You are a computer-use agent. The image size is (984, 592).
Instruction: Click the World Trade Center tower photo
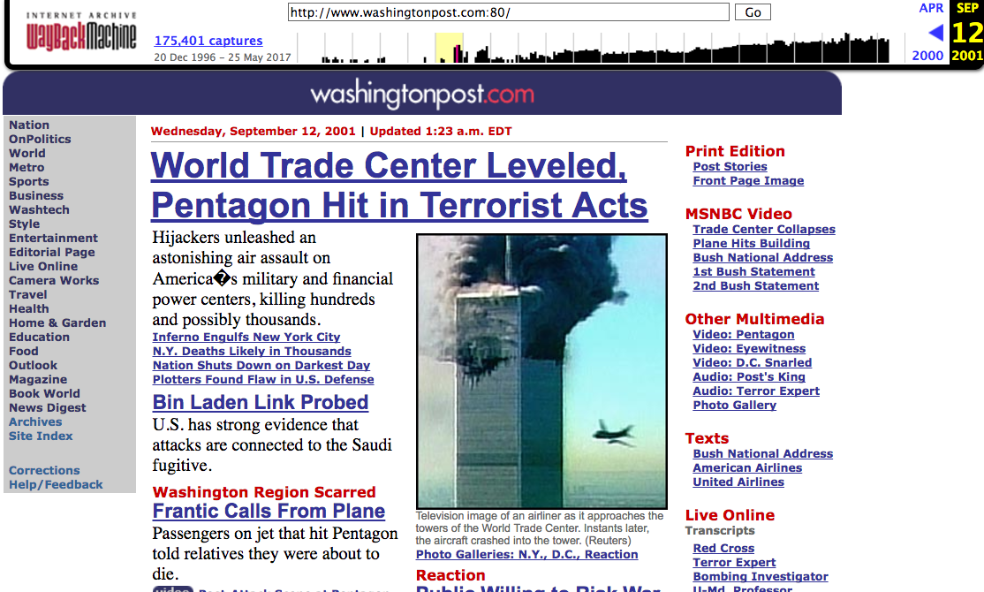click(x=541, y=371)
